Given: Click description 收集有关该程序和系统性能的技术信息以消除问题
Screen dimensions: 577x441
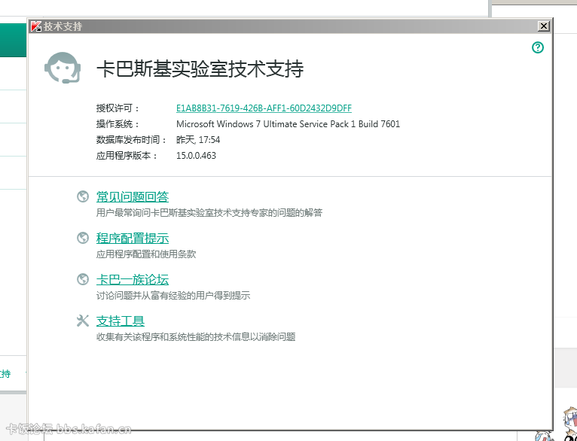Looking at the screenshot, I should [196, 336].
